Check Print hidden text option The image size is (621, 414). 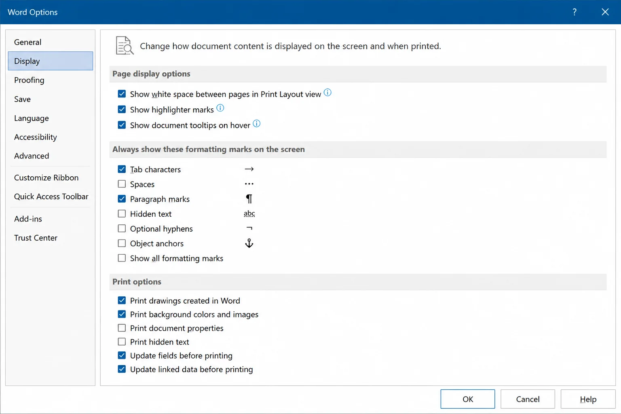click(122, 342)
